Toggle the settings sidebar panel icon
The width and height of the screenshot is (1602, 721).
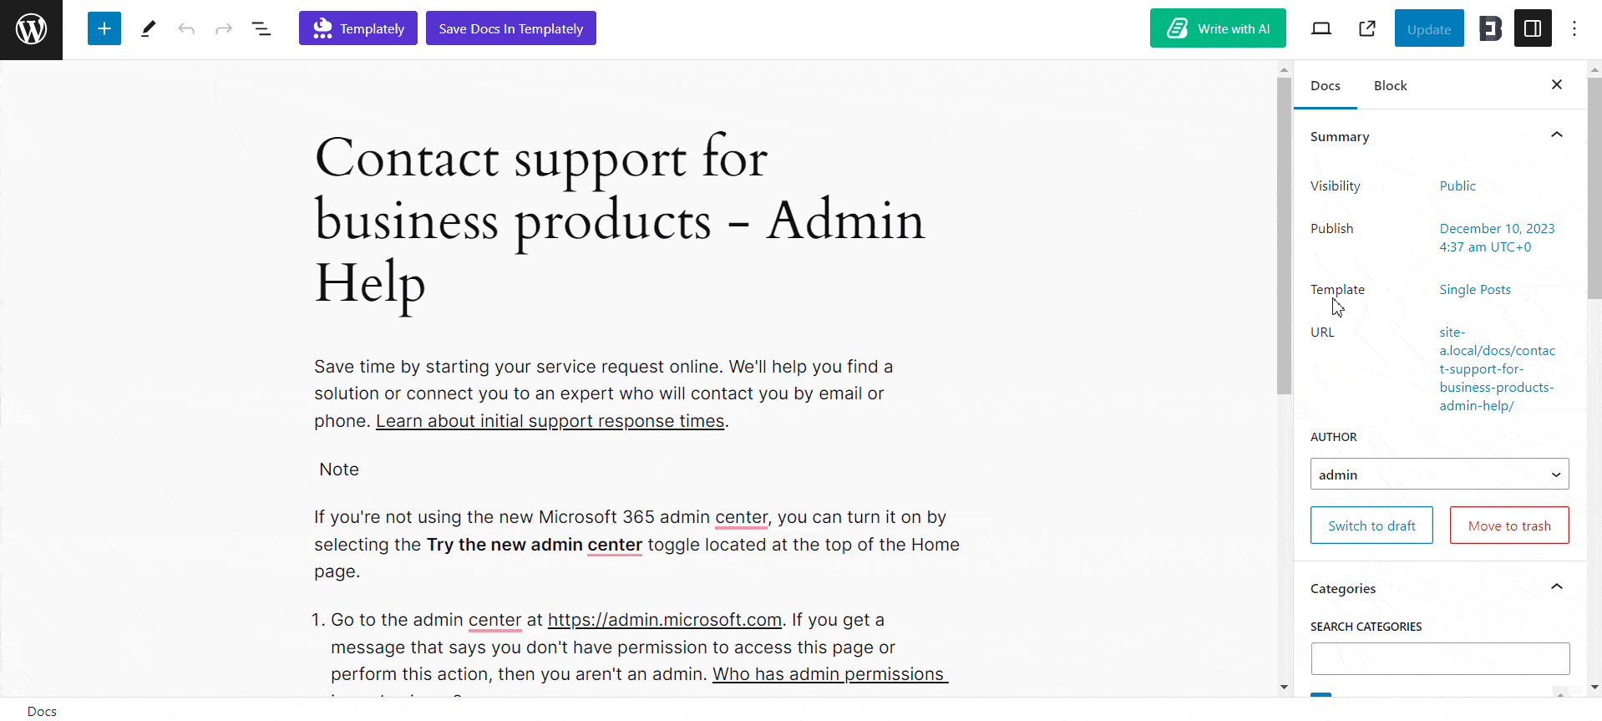point(1532,28)
